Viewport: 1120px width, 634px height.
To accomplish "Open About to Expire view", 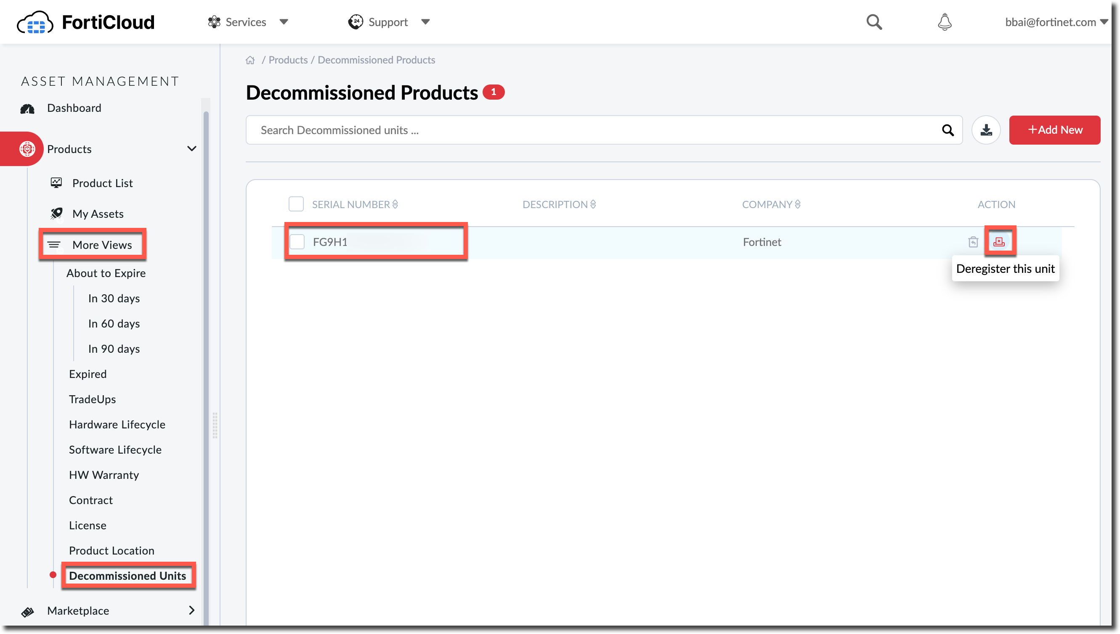I will click(x=106, y=273).
